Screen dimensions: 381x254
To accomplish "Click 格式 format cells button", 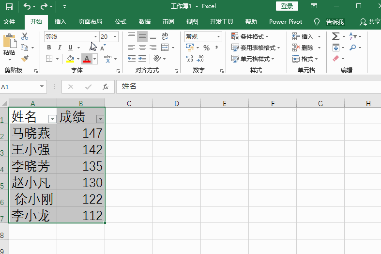I will [305, 59].
